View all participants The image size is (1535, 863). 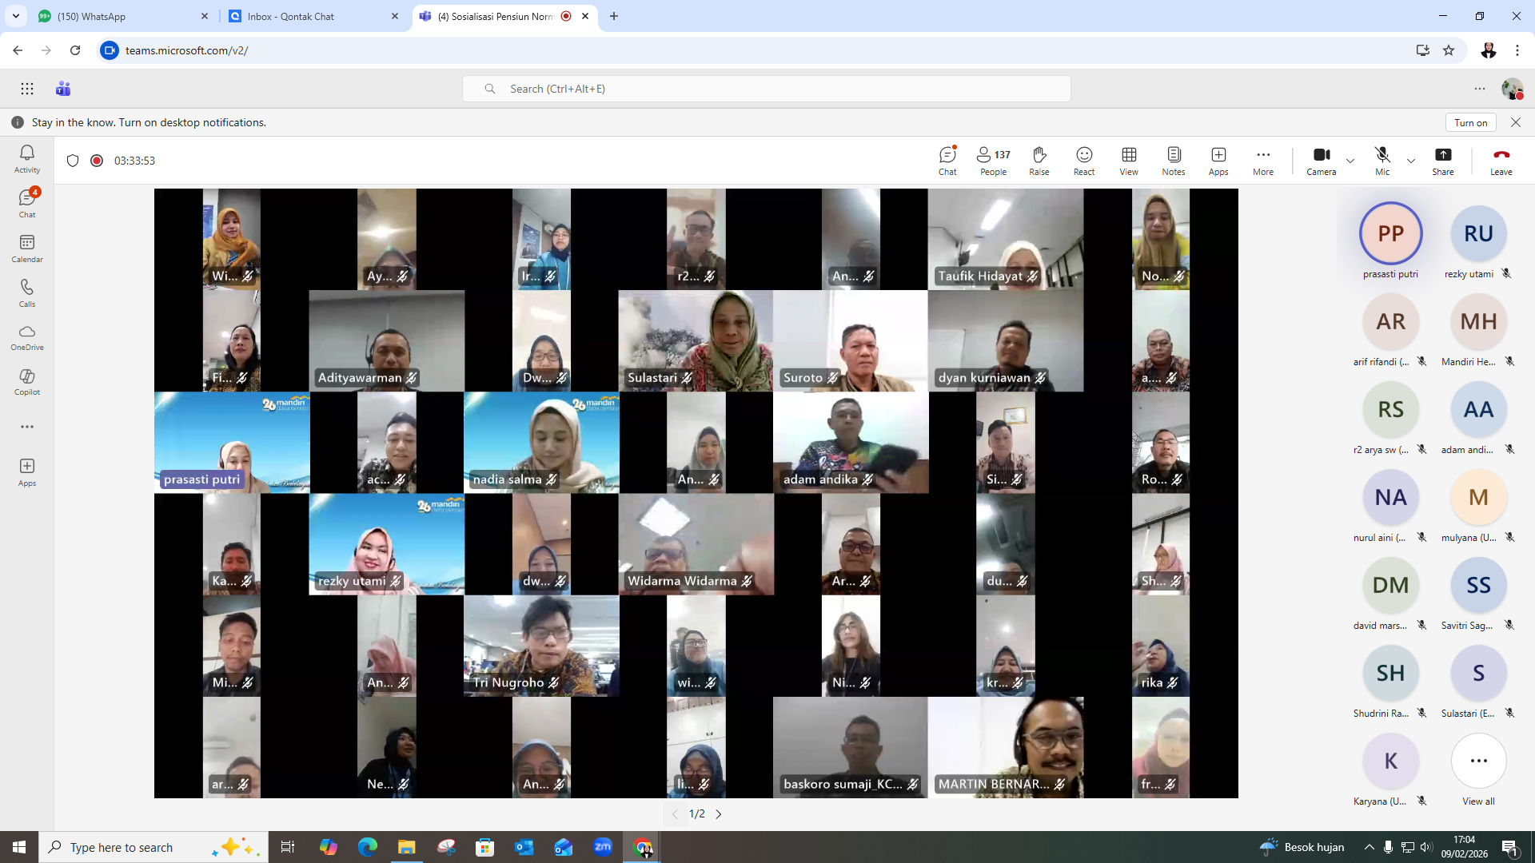click(1478, 769)
